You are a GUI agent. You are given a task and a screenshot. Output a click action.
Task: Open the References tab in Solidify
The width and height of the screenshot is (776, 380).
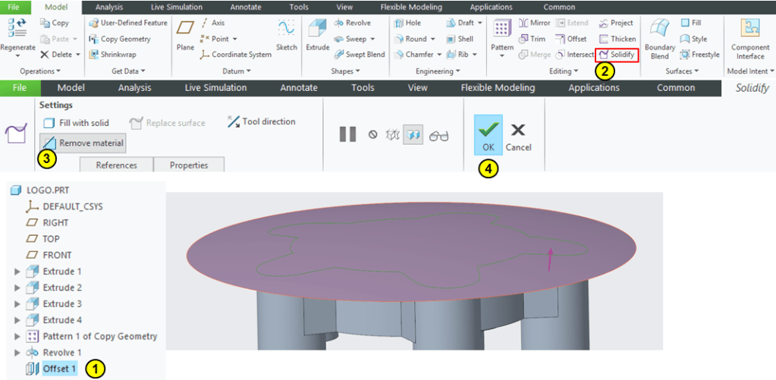tap(116, 165)
